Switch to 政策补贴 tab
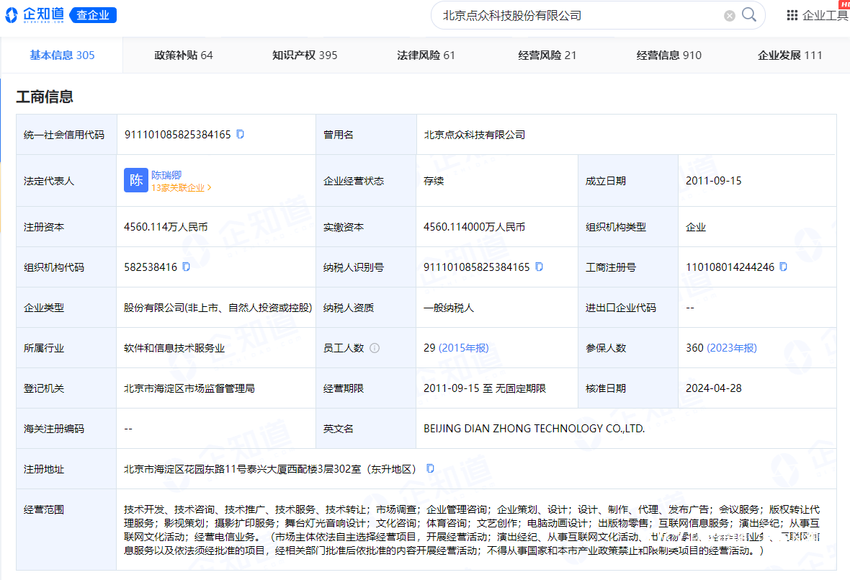850x580 pixels. [x=184, y=55]
